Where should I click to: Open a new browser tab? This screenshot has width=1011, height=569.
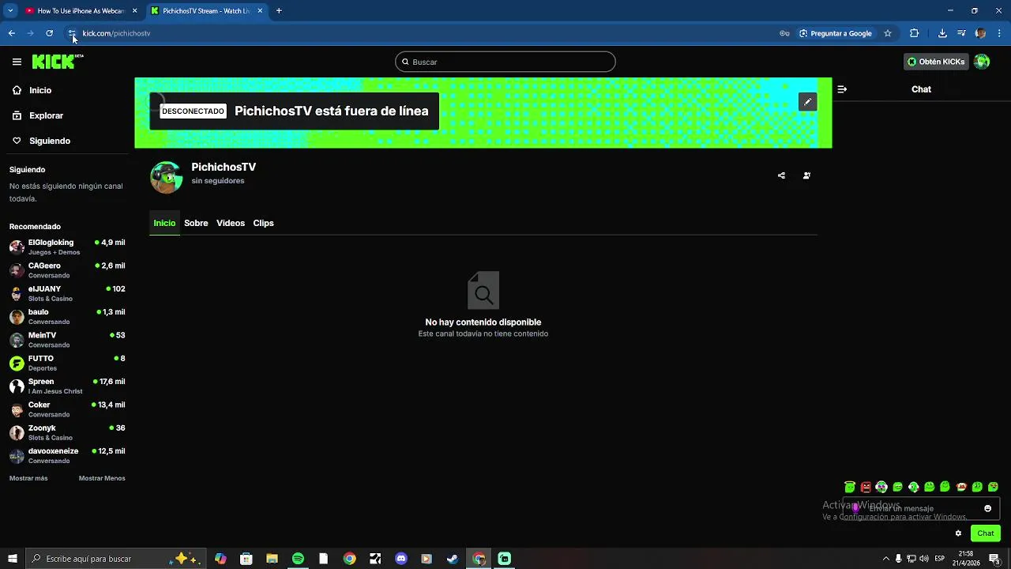coord(279,11)
